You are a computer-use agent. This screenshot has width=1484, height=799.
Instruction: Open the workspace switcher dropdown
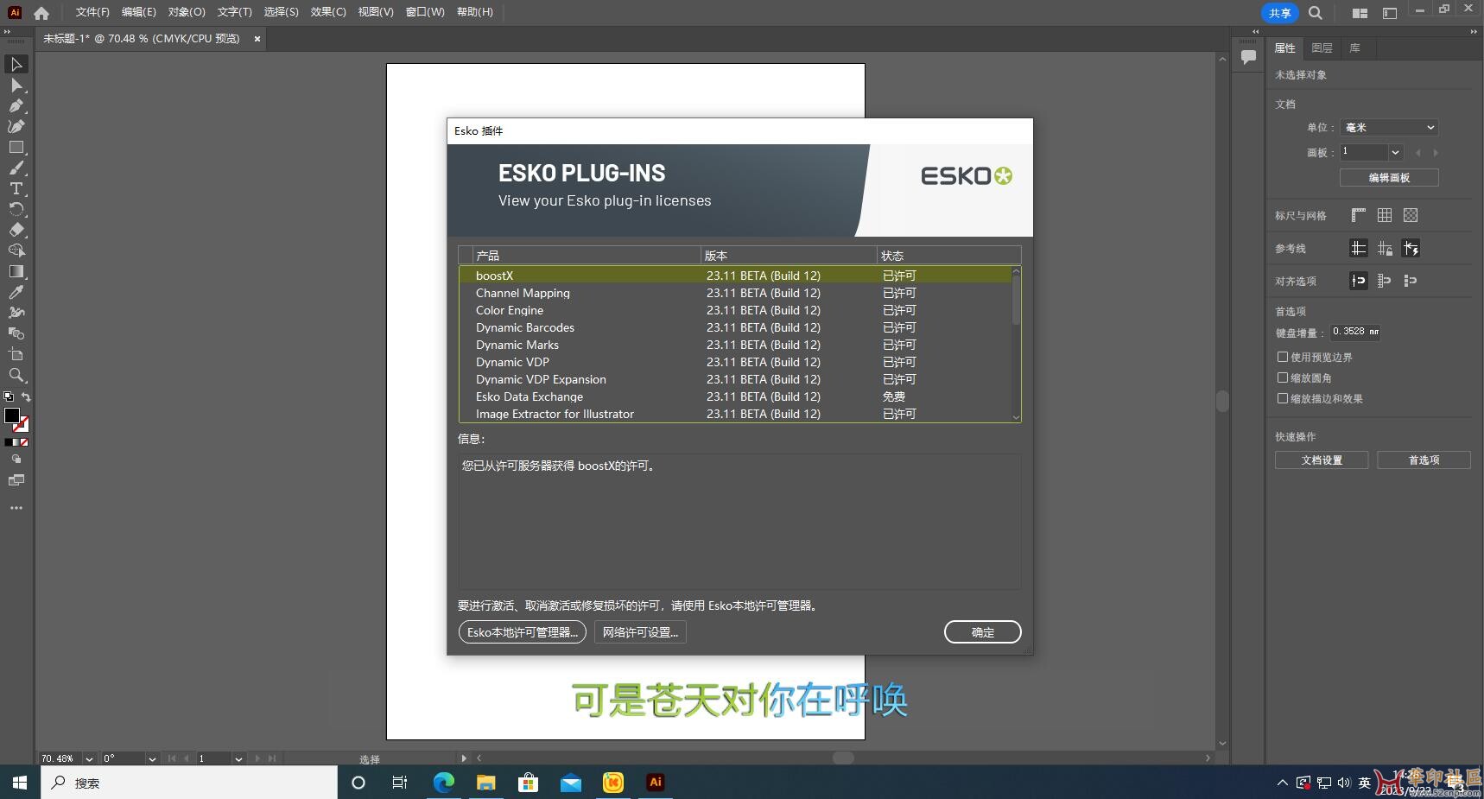click(x=1390, y=13)
